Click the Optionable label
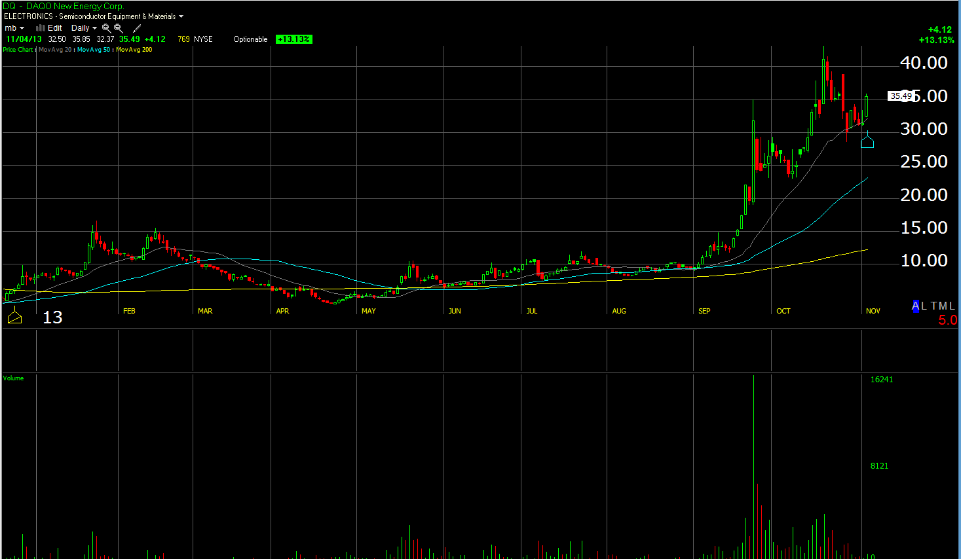 (x=251, y=39)
